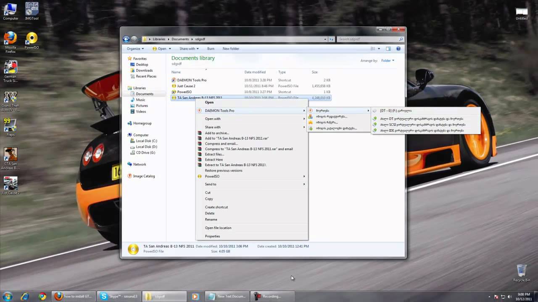Select Restore previous versions entry
This screenshot has height=302, width=538.
click(x=251, y=170)
